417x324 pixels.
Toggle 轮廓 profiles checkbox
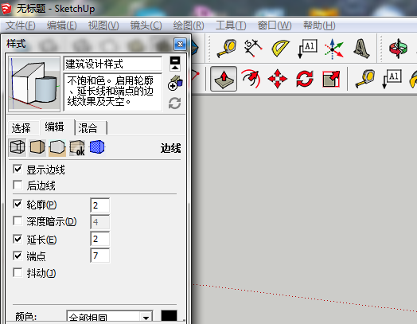coord(18,205)
